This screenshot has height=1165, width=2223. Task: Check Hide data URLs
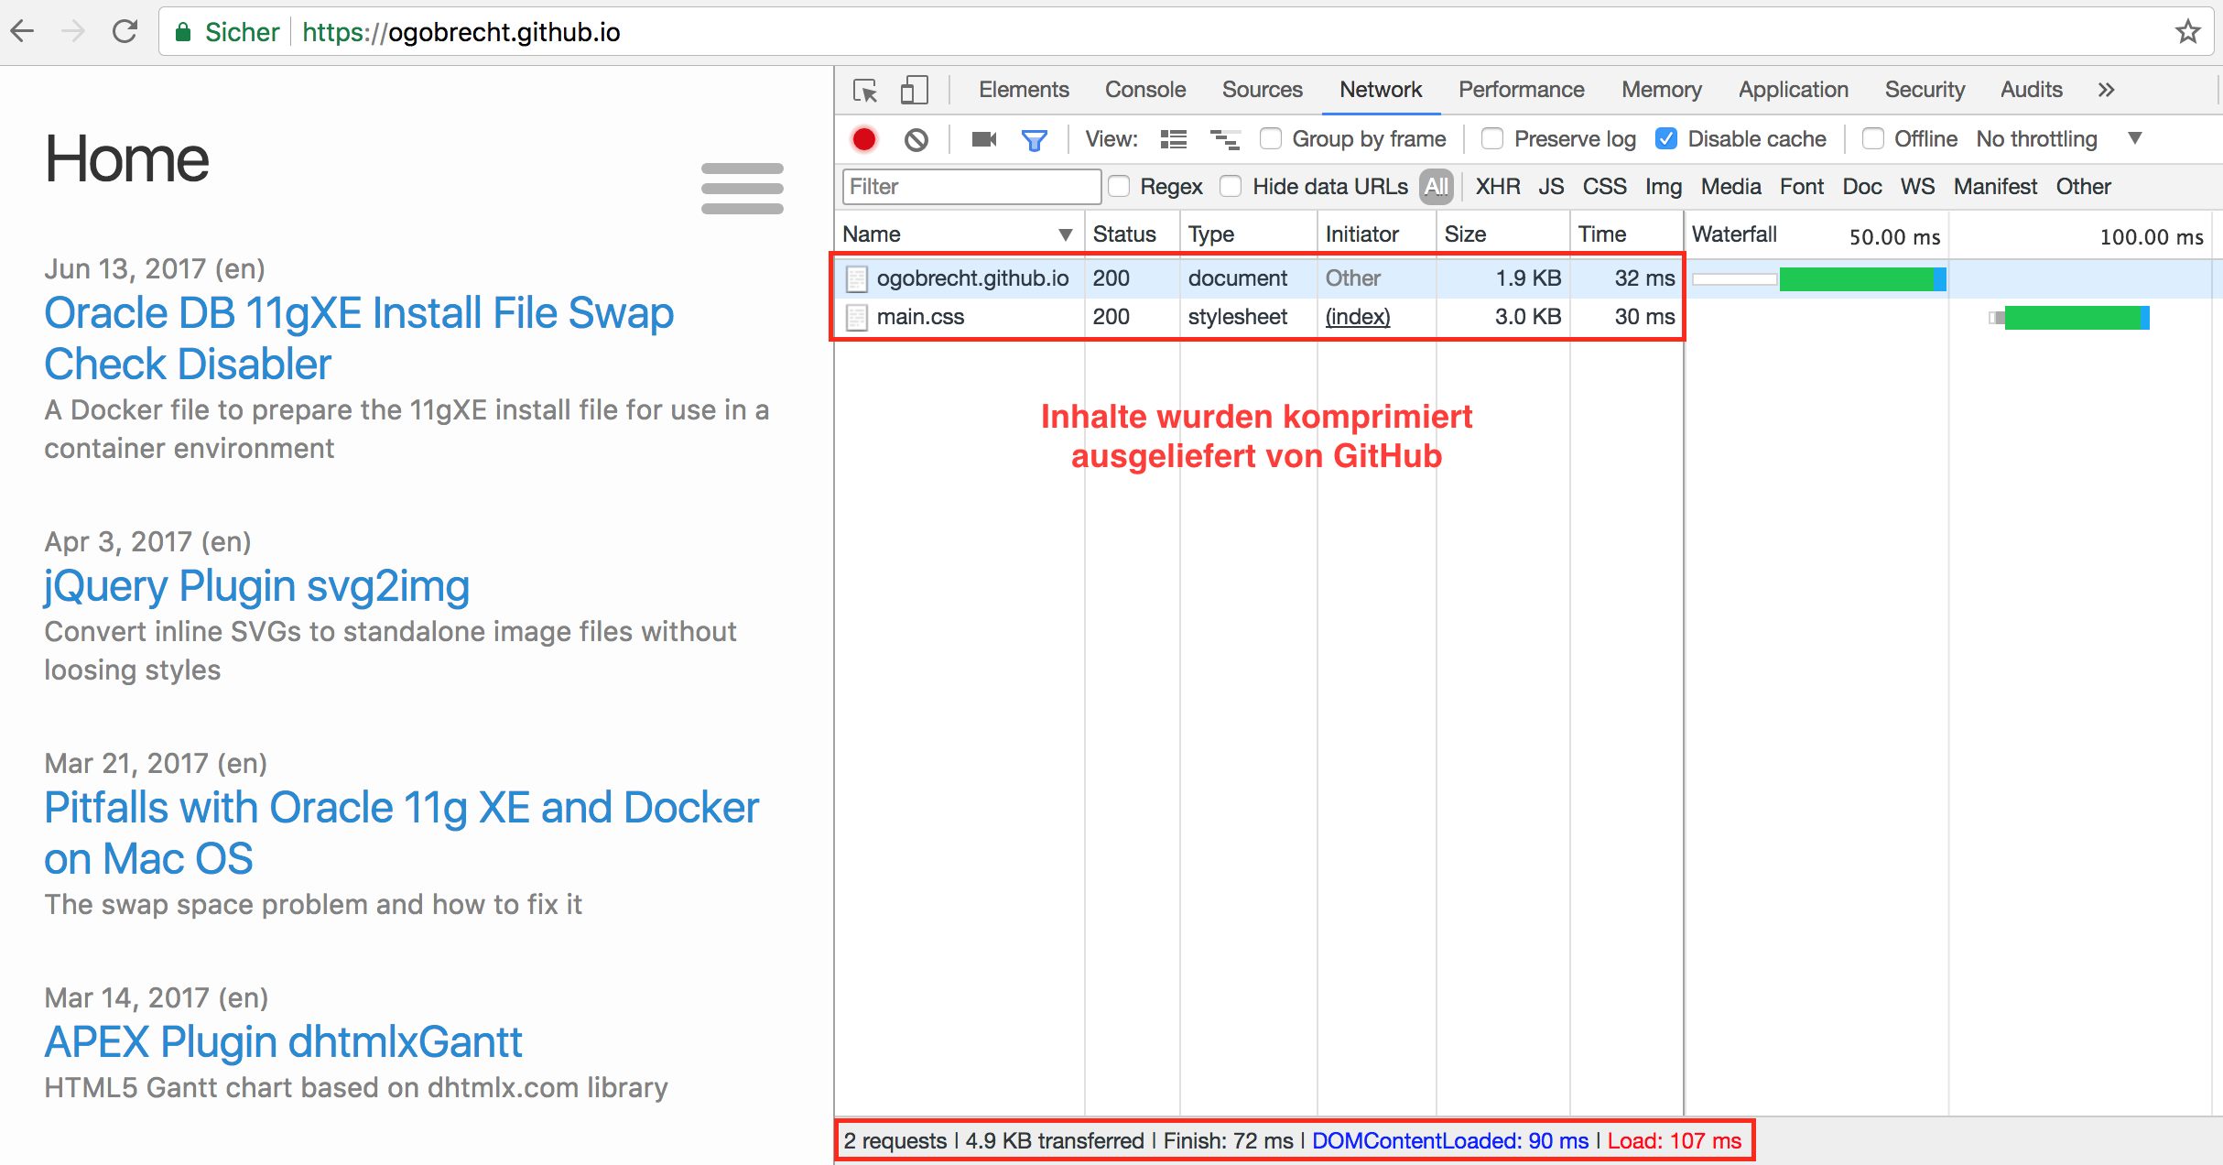[x=1231, y=186]
